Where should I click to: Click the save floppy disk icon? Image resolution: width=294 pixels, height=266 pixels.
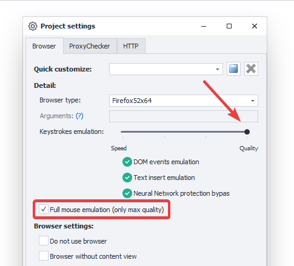tap(233, 69)
